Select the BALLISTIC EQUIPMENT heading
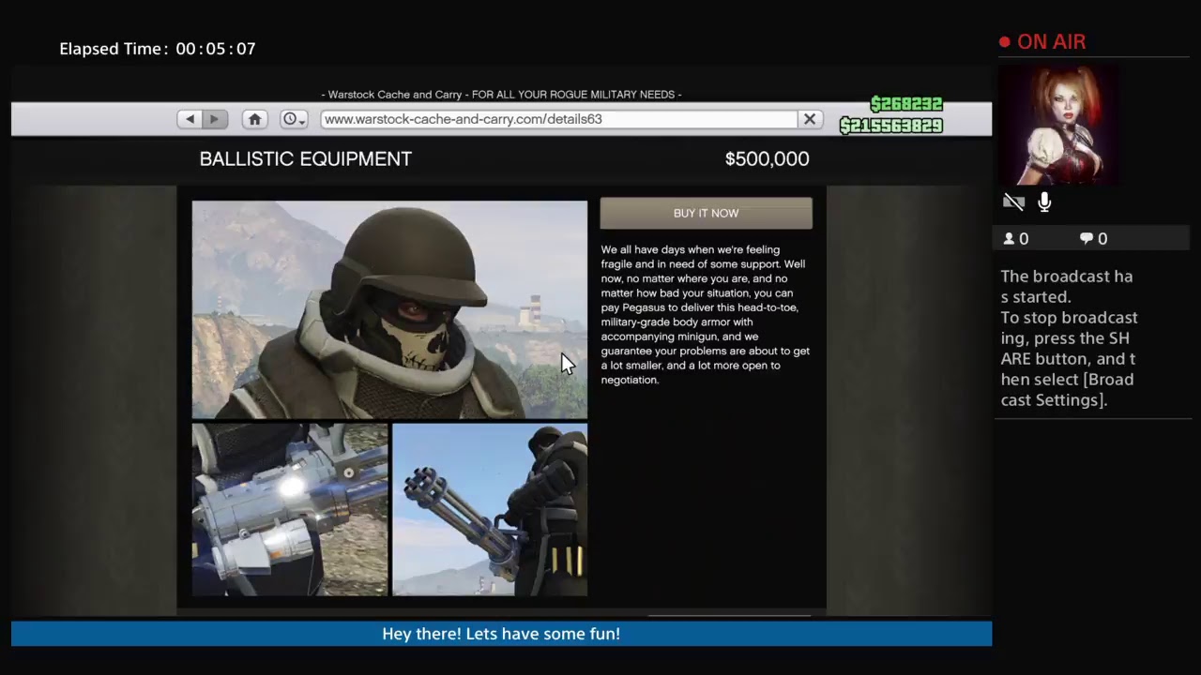The image size is (1201, 675). [x=306, y=159]
